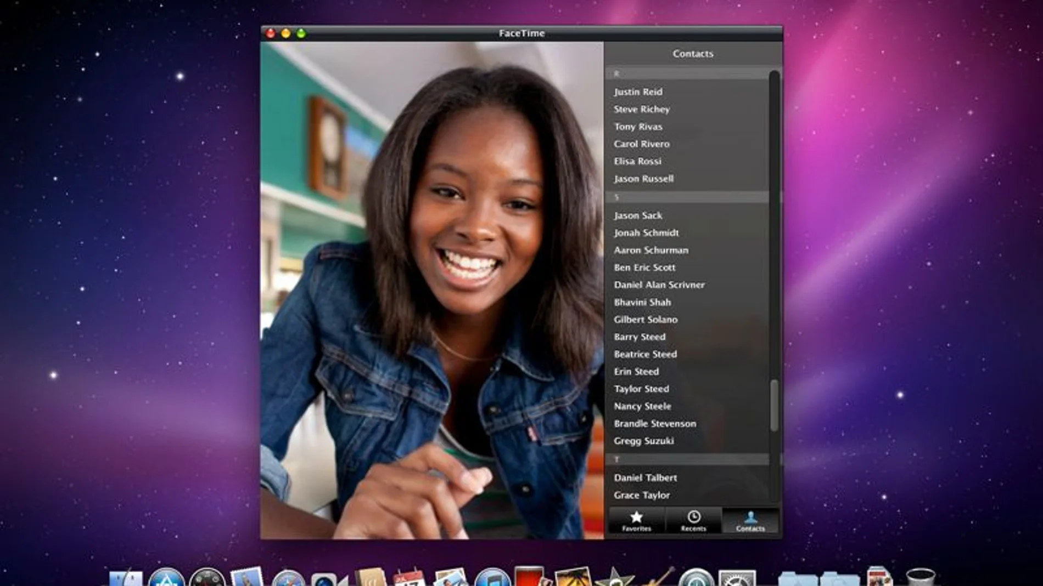Pick Bhavini Shah from contacts
Image resolution: width=1043 pixels, height=586 pixels.
click(x=642, y=302)
